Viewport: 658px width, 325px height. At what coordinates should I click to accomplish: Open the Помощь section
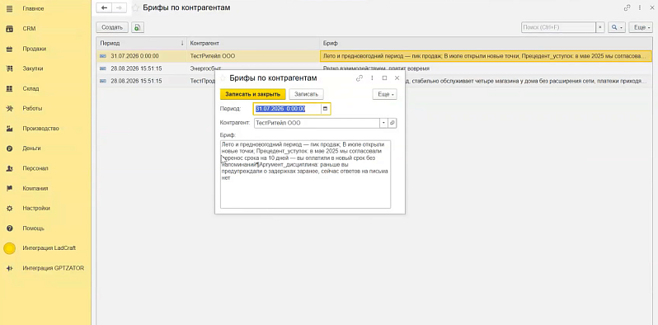[x=34, y=228]
